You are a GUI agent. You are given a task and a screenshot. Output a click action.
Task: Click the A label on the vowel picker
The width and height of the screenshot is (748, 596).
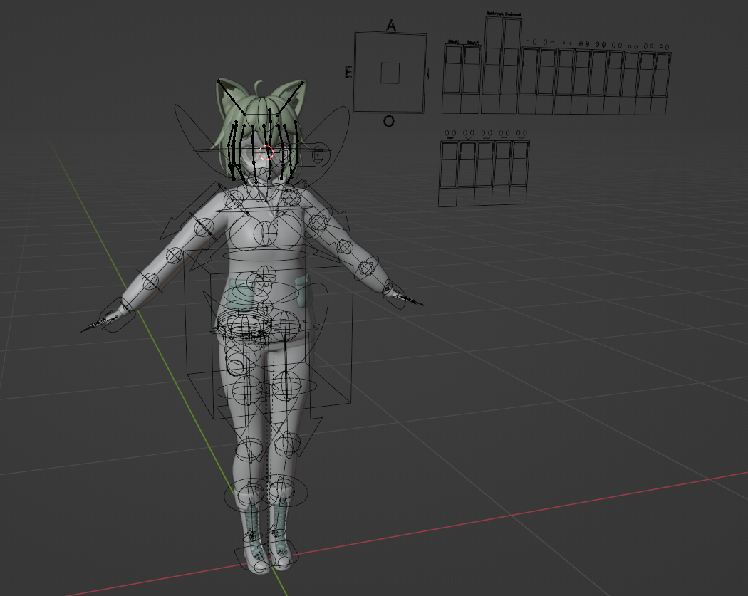[x=390, y=24]
